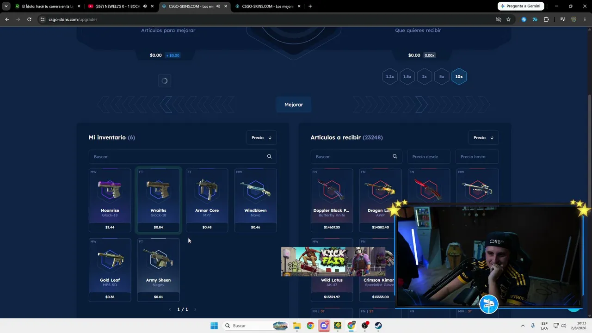Click the Mejorar upgrade button
The width and height of the screenshot is (592, 333).
[x=293, y=105]
